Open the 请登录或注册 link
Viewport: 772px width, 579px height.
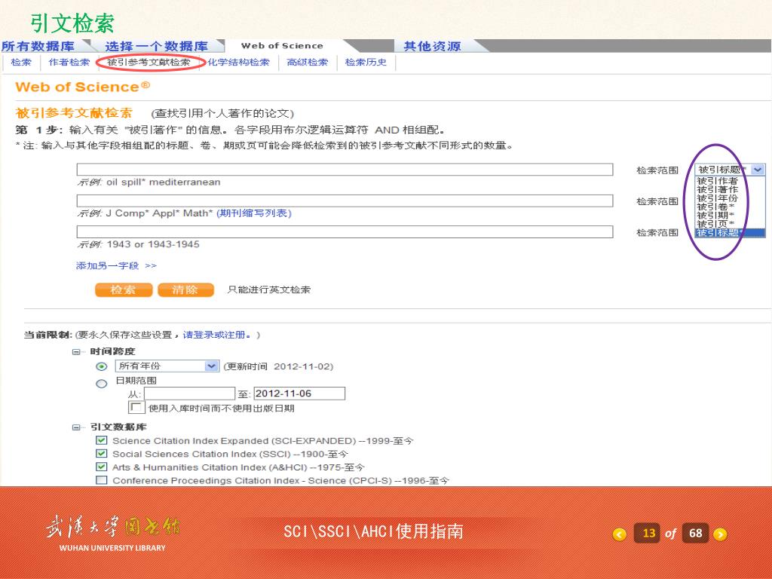216,335
